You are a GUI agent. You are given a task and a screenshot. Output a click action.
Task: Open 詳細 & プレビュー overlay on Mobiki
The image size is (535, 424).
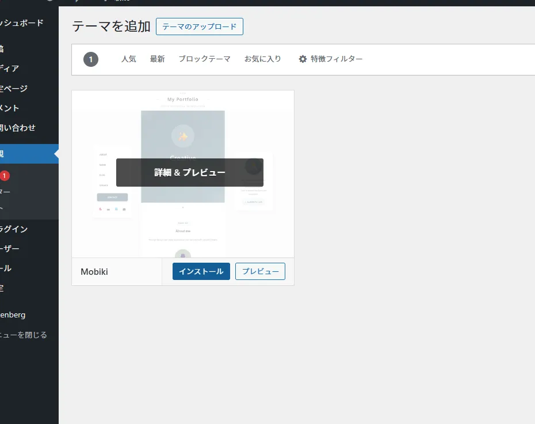[x=189, y=172]
